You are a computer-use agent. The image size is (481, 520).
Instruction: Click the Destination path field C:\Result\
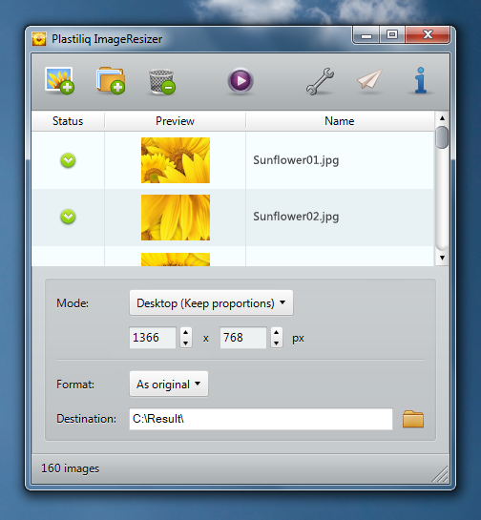tap(261, 419)
